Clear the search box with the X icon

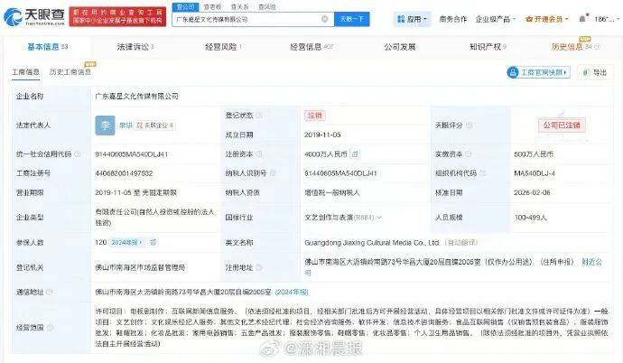click(325, 19)
